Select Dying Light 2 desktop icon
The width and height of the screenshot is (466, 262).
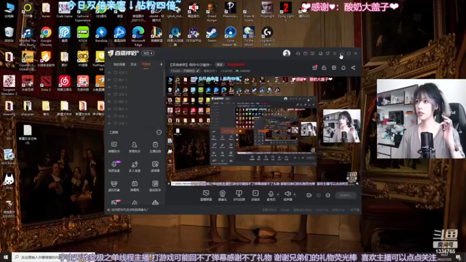click(285, 12)
